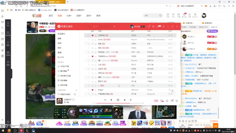Image resolution: width=236 pixels, height=133 pixels.
Task: Like the song 孤身
Action: click(x=92, y=44)
